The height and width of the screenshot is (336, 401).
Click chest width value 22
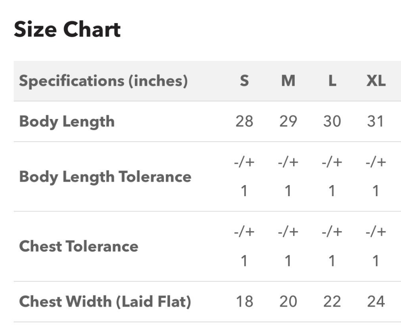332,302
